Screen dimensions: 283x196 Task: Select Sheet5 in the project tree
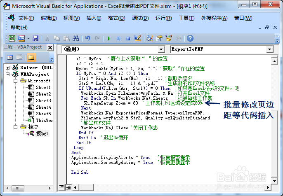tap(40, 114)
